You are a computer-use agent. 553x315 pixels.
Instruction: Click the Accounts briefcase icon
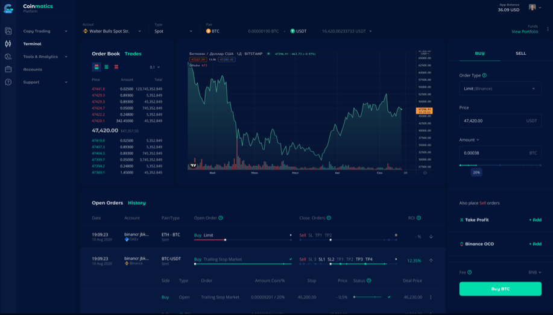pyautogui.click(x=8, y=69)
